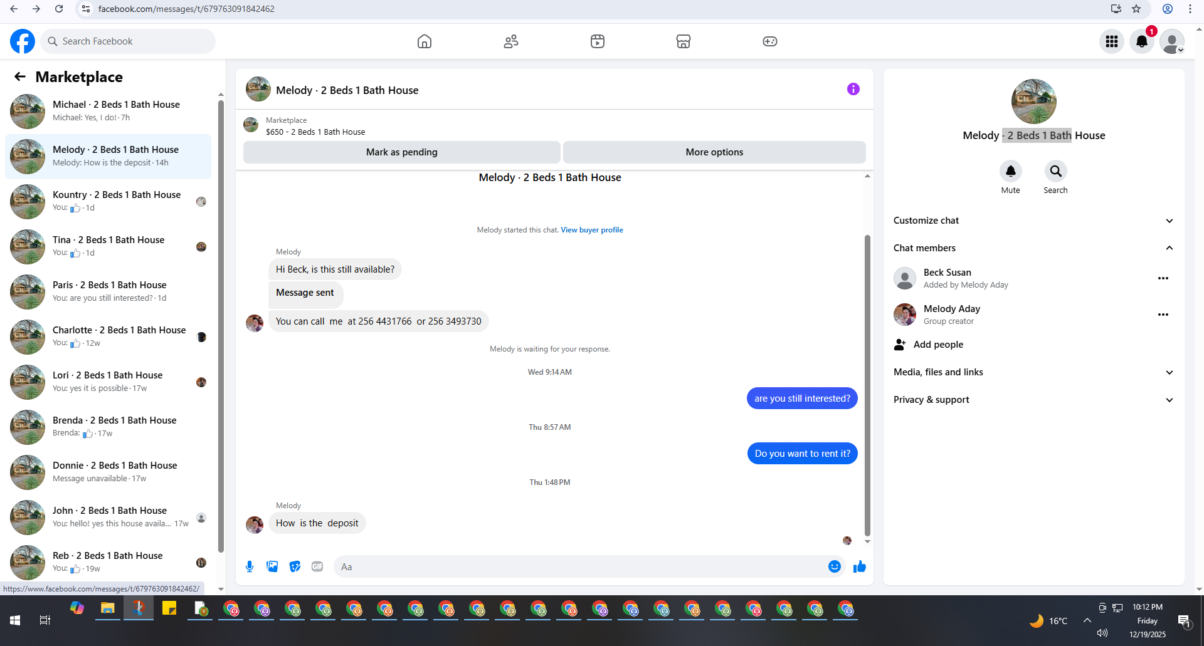Select Kountry 2 Beds 1 Bath House chat
Screen dimensions: 1204x646
click(x=108, y=202)
